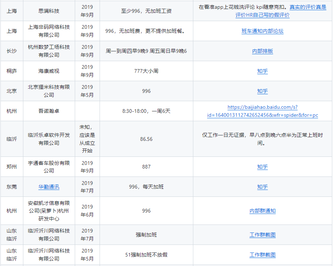Select the 至少996，无加班工资 description

point(146,11)
